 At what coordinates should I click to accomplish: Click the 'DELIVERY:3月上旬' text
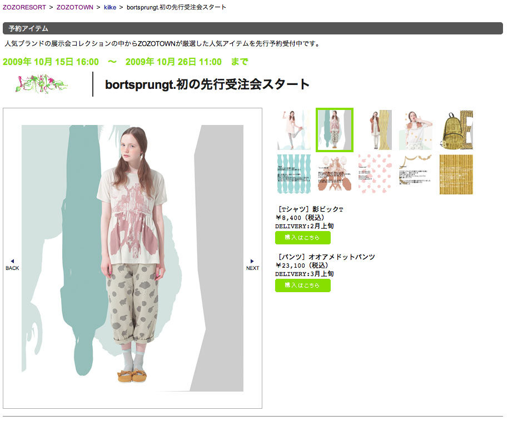point(305,274)
